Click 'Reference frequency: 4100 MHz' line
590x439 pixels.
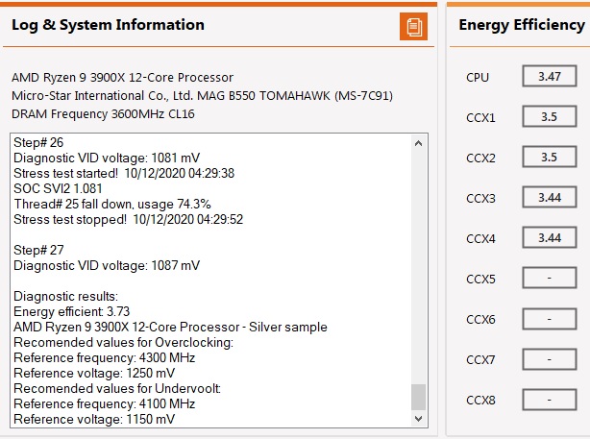pos(104,404)
